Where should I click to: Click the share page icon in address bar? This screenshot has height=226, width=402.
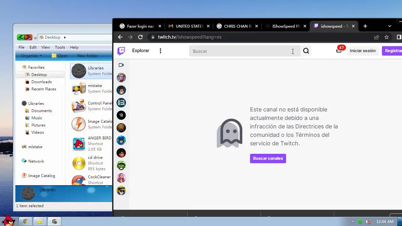coord(377,37)
